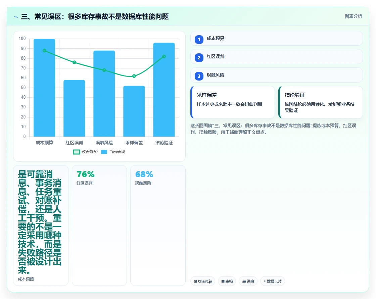Click the x-axis label 结论验证
Viewport: 376px width, 299px height.
click(164, 143)
